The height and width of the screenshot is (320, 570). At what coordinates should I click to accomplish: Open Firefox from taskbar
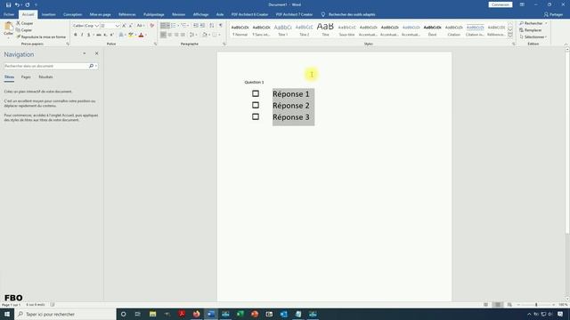(196, 314)
